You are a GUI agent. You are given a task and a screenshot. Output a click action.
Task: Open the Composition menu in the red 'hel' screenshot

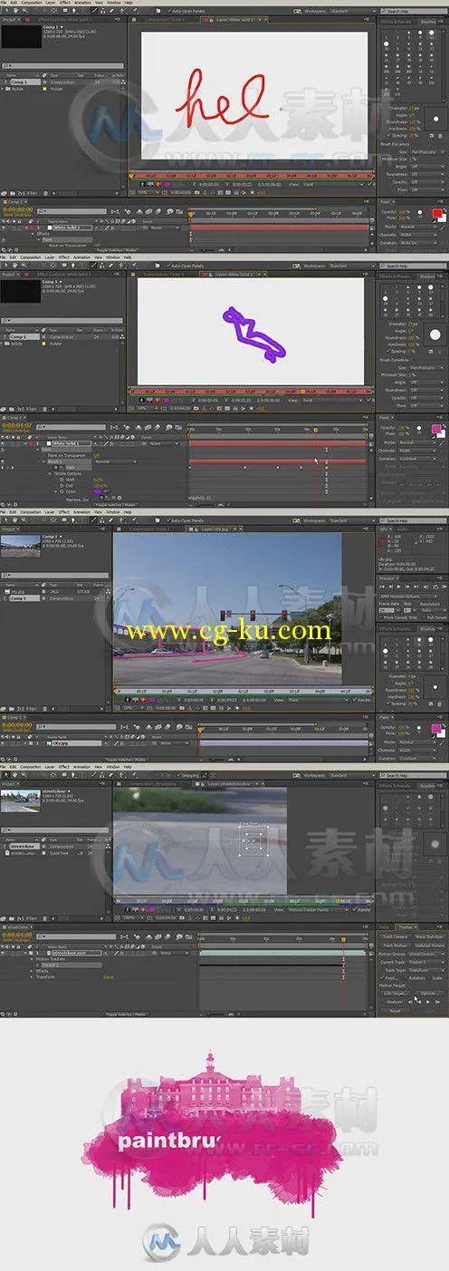[x=32, y=4]
